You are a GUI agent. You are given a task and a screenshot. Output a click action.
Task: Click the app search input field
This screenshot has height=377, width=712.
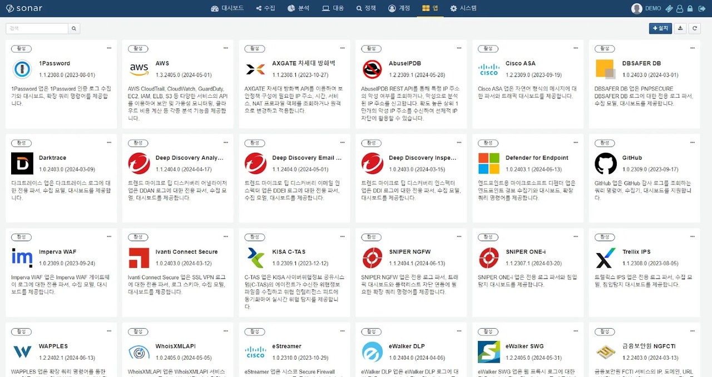pos(36,28)
